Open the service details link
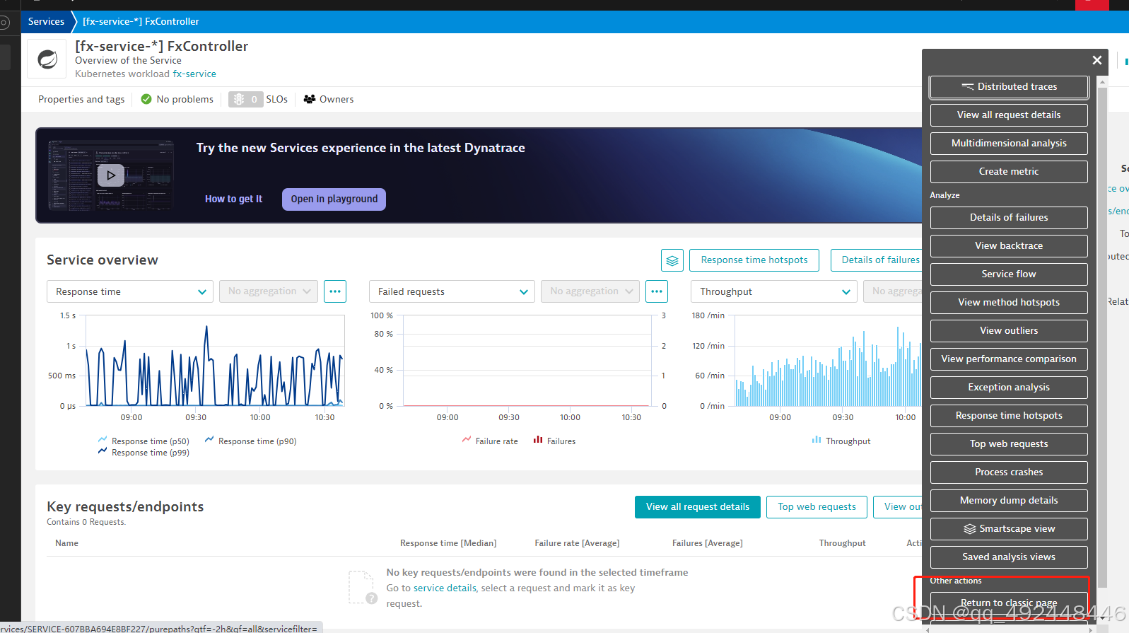This screenshot has width=1129, height=633. click(445, 588)
